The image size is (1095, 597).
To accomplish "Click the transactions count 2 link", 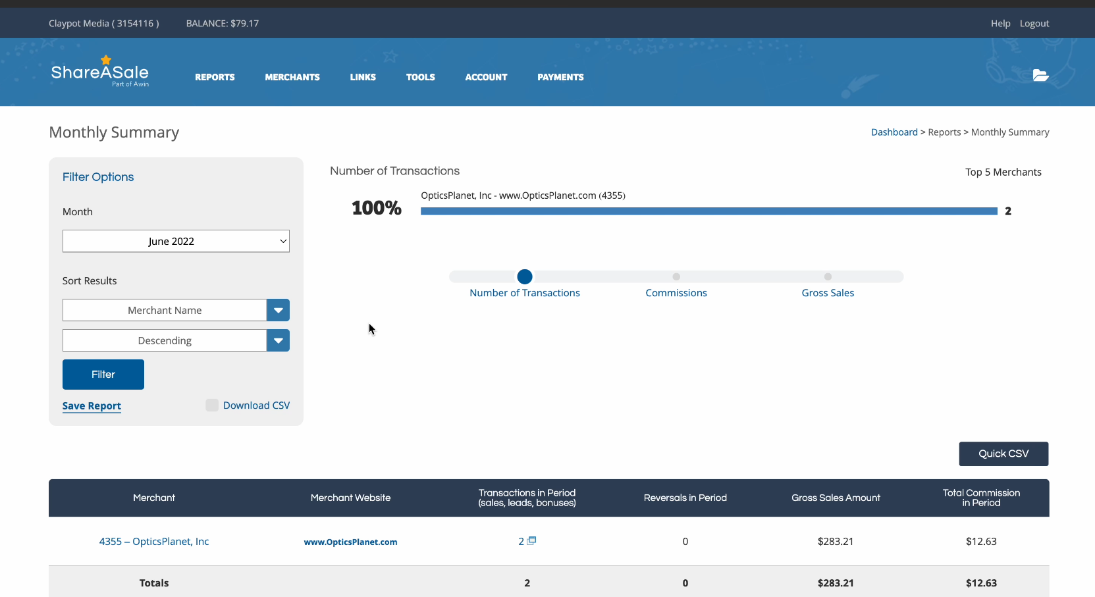I will 521,541.
